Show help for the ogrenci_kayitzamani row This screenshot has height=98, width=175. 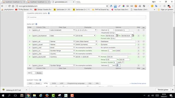[139, 36]
